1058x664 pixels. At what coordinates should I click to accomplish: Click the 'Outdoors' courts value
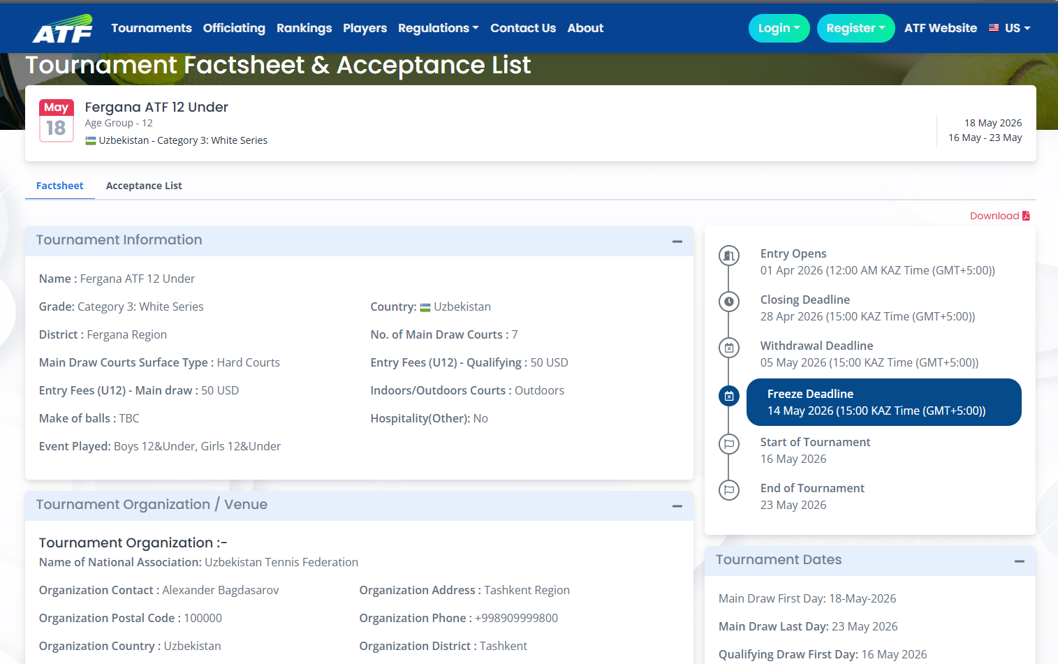(539, 390)
